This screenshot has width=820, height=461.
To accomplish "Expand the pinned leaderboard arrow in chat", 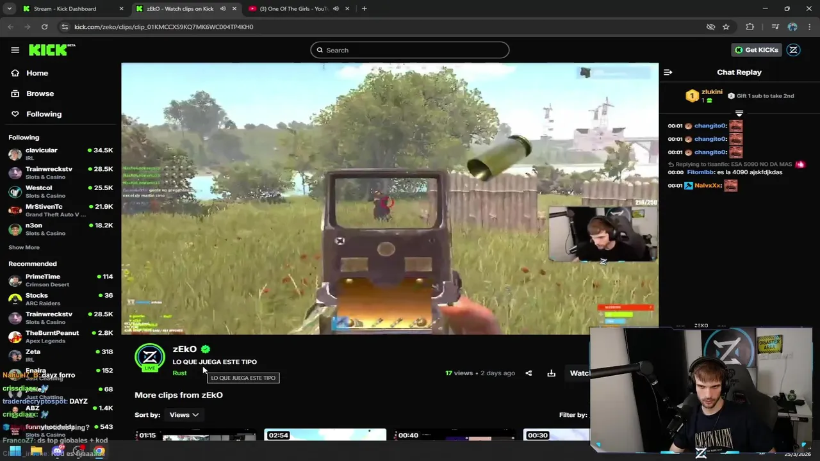I will point(739,113).
